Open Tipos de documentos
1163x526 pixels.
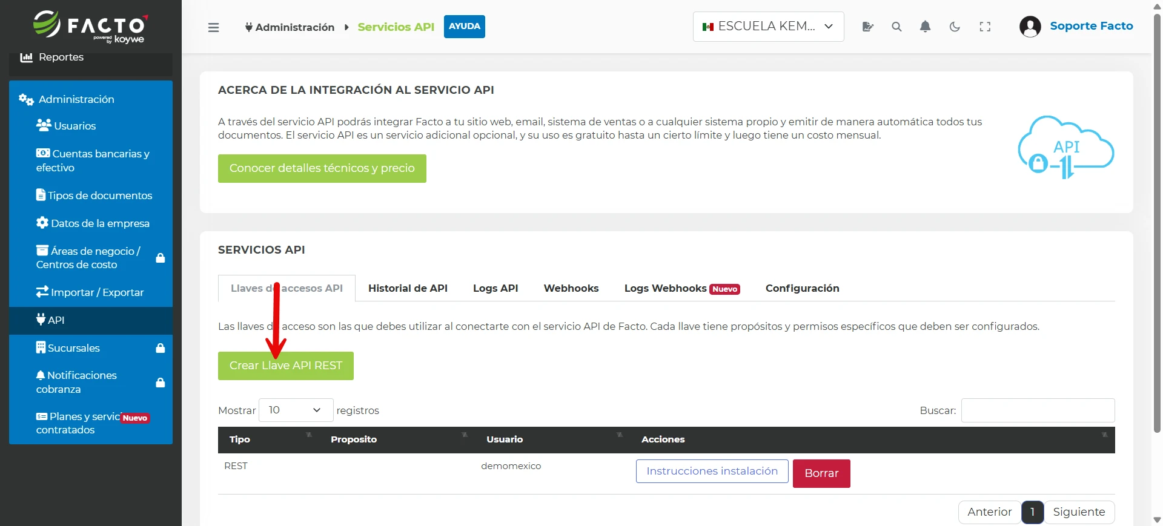point(91,196)
